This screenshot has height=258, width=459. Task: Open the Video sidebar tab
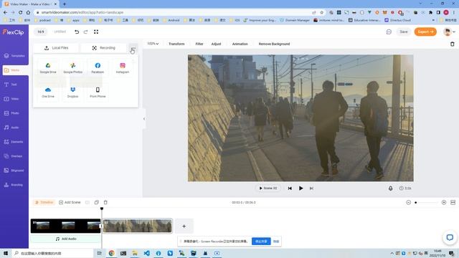[14, 99]
